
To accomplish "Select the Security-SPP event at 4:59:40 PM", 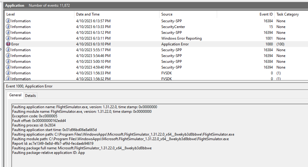I will (156, 67).
